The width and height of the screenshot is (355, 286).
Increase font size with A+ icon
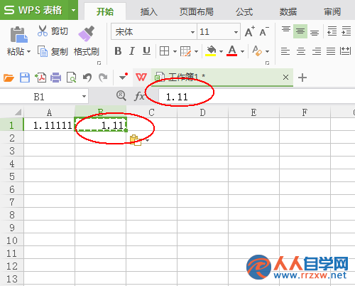click(x=250, y=31)
